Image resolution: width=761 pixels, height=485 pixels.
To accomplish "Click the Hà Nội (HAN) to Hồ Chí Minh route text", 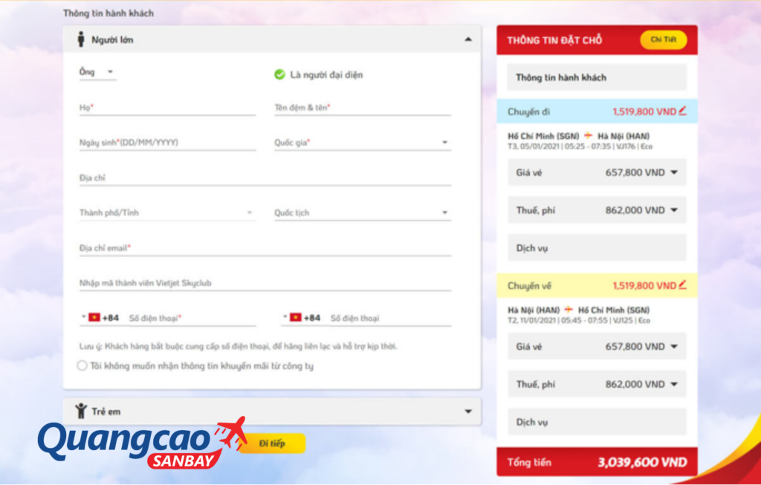I will (x=578, y=310).
